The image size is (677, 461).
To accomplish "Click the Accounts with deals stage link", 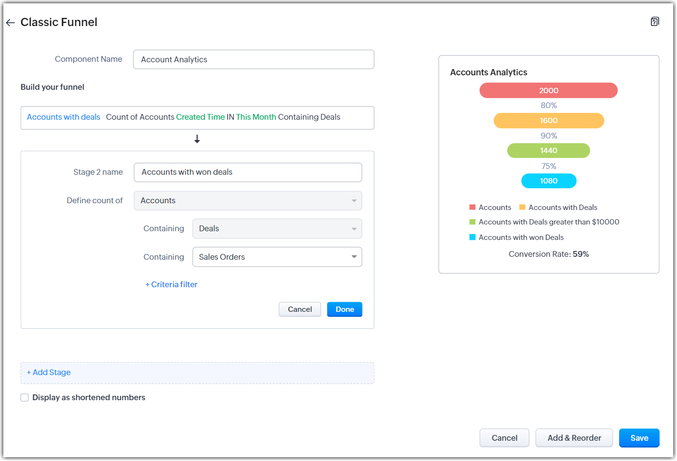I will (x=63, y=117).
